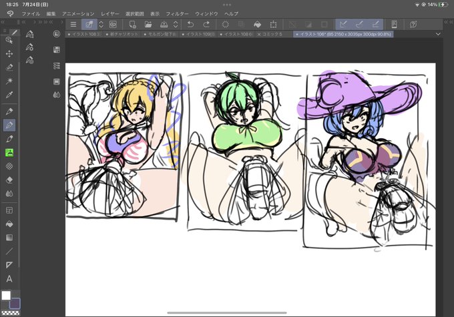454x317 pixels.
Task: Select the Pen tool above highlighted tool
Action: (9, 111)
